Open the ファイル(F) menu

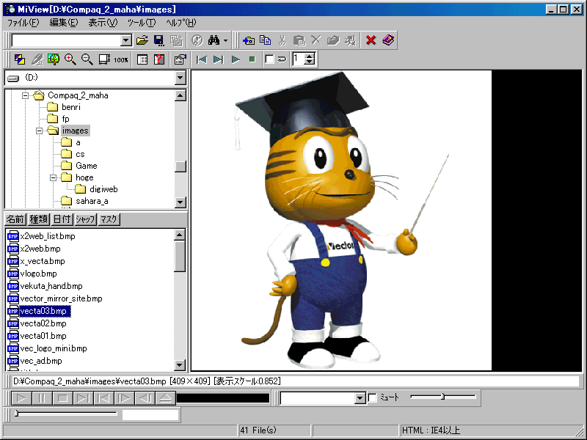[23, 23]
